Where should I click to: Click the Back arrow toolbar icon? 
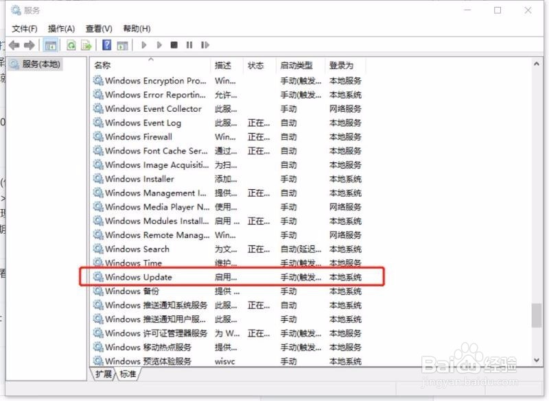pyautogui.click(x=14, y=45)
